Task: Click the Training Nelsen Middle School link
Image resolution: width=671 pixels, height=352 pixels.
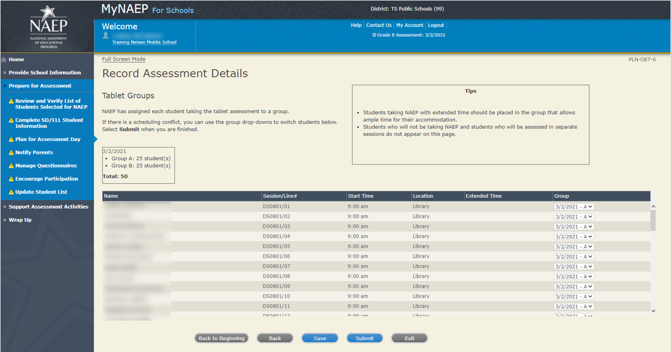Action: (x=144, y=42)
